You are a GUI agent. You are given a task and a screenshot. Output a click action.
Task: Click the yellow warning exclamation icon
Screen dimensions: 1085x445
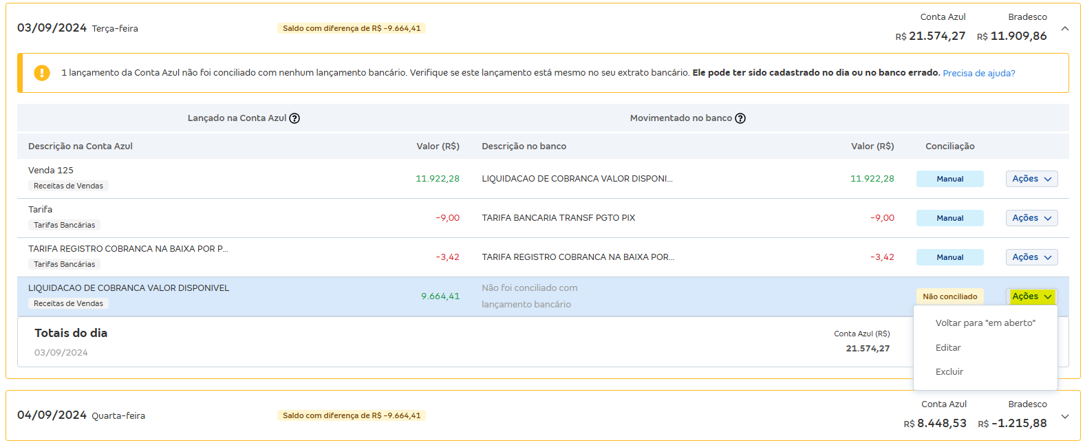coord(42,73)
